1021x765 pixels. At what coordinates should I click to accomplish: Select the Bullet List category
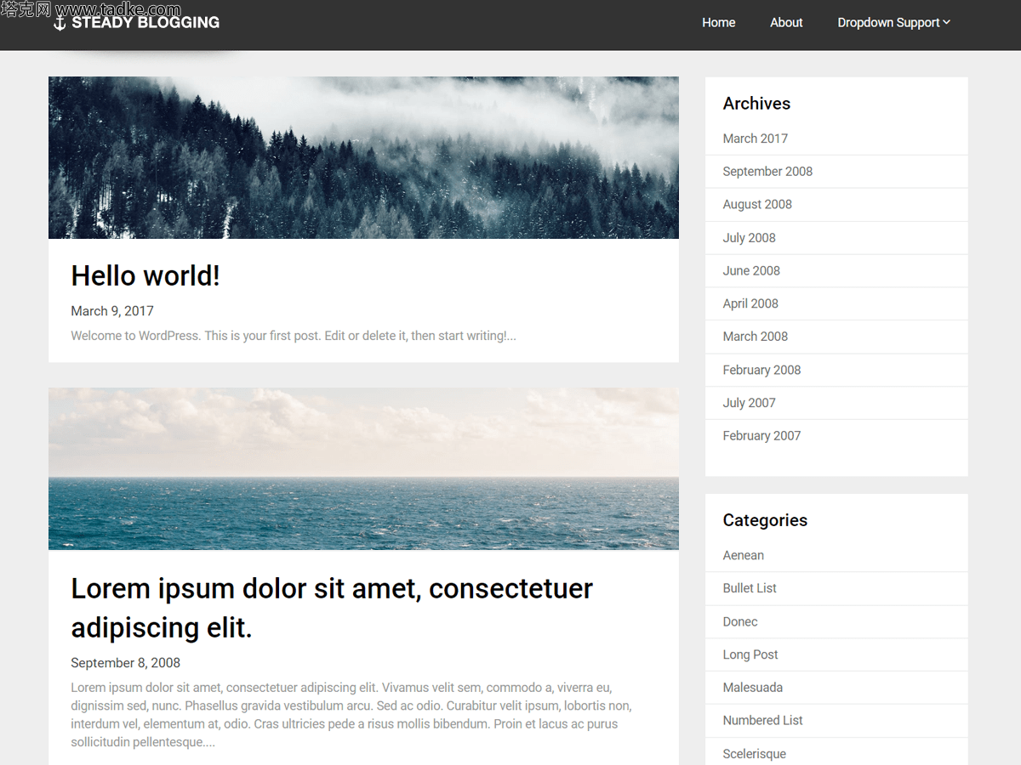coord(750,588)
